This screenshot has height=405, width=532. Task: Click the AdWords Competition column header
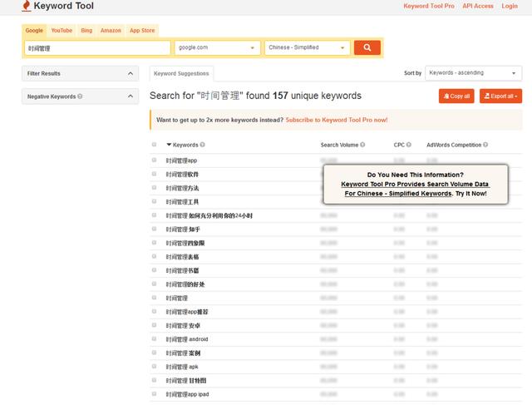[x=454, y=145]
